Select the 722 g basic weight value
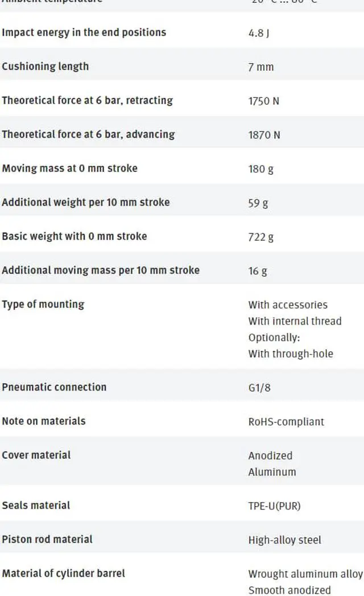This screenshot has height=596, width=364. click(x=260, y=237)
